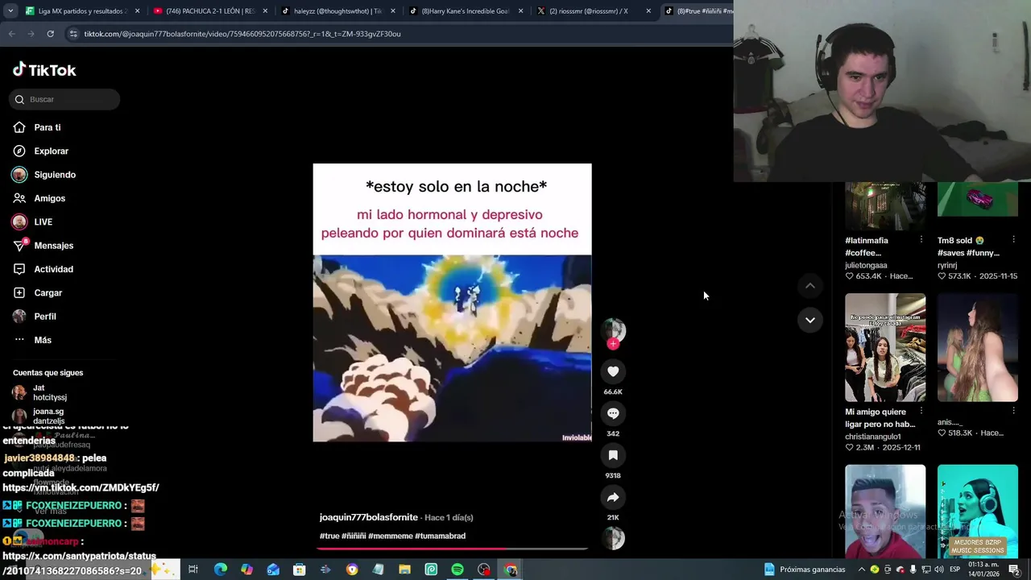Click the TikTok logo

44,70
